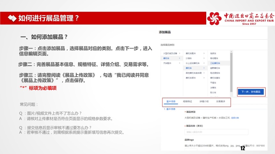The width and height of the screenshot is (275, 154).
Task: Click the slide title 如何进行展品管理?
Action: (49, 18)
